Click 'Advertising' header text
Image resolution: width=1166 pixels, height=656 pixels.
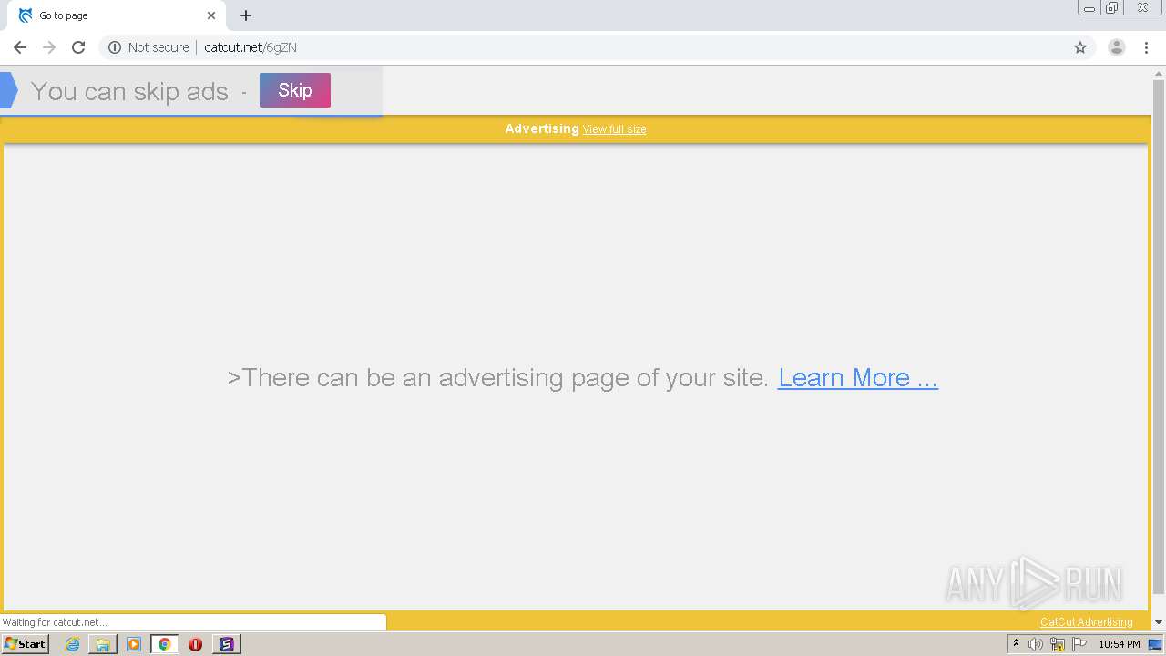point(542,128)
